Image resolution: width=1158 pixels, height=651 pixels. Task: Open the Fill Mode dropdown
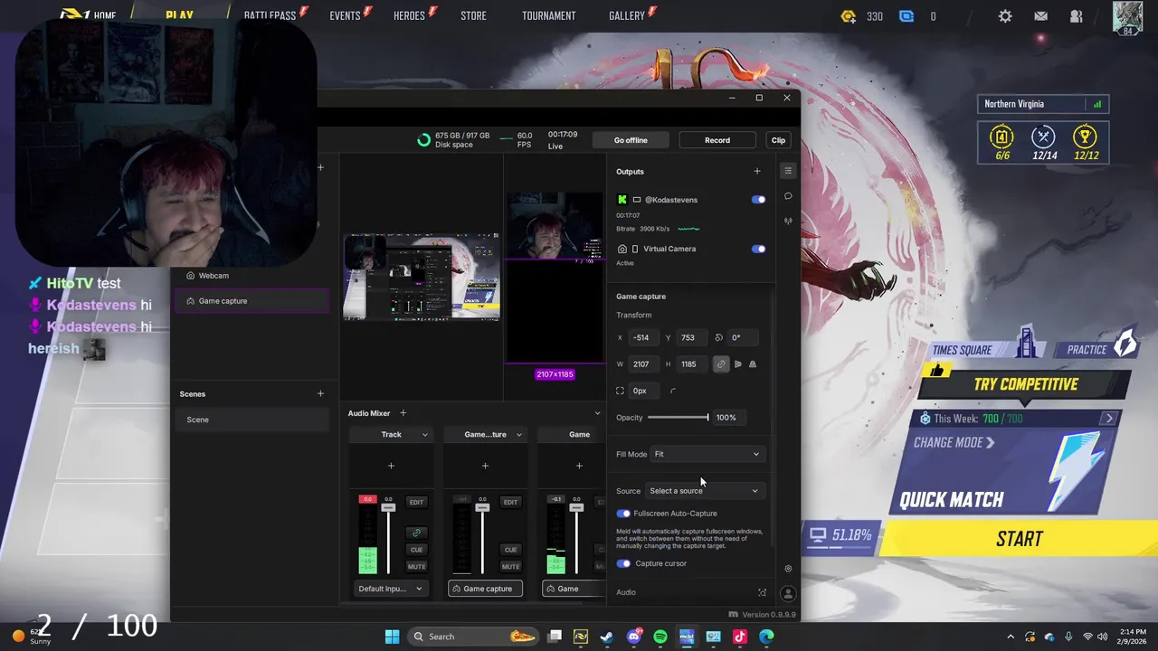click(x=707, y=454)
